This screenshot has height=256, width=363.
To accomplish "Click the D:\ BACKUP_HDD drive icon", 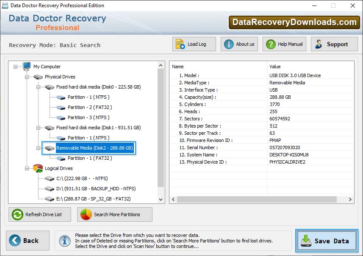I will [x=50, y=189].
